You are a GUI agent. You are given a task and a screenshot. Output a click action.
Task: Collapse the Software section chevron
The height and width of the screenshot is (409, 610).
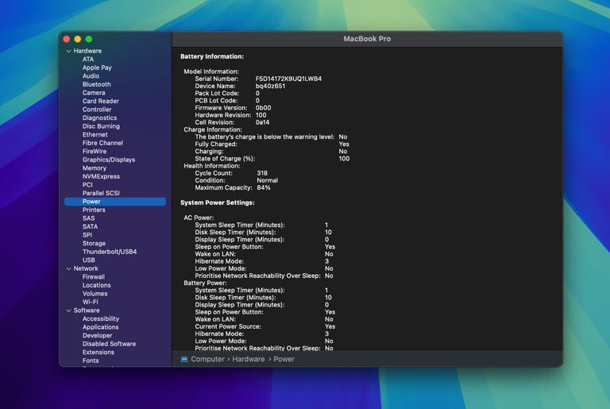(68, 311)
